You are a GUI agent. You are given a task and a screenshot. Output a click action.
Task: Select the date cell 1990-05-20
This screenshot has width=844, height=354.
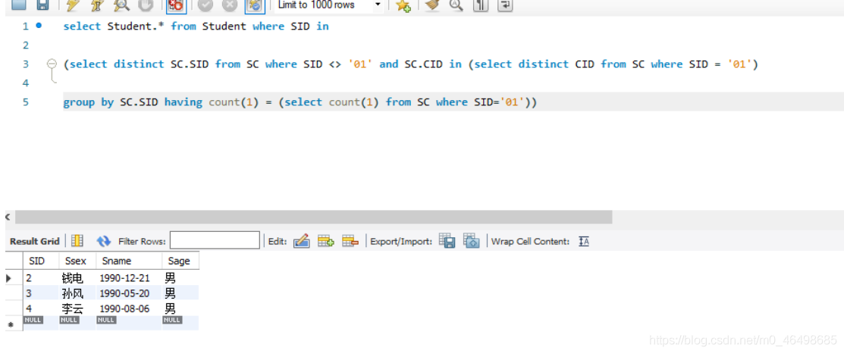click(129, 293)
